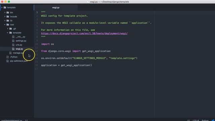Collapse the nested template folder chevron

(x=8, y=33)
